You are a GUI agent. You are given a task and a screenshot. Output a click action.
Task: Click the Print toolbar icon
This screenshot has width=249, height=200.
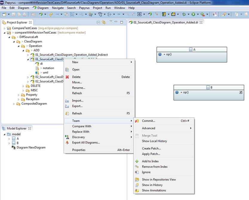click(x=25, y=14)
